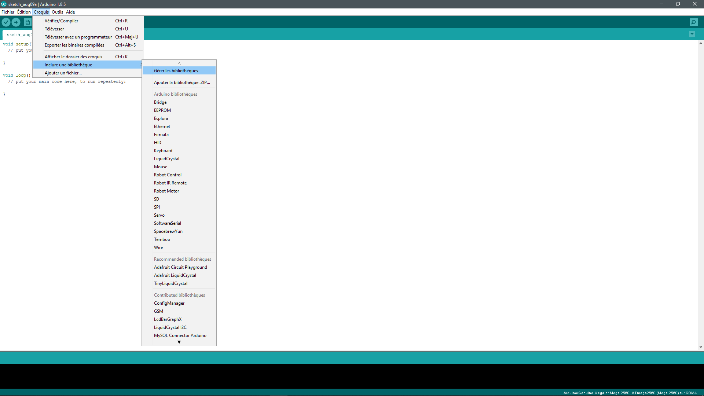Close the Croquis menu via its label

click(41, 12)
